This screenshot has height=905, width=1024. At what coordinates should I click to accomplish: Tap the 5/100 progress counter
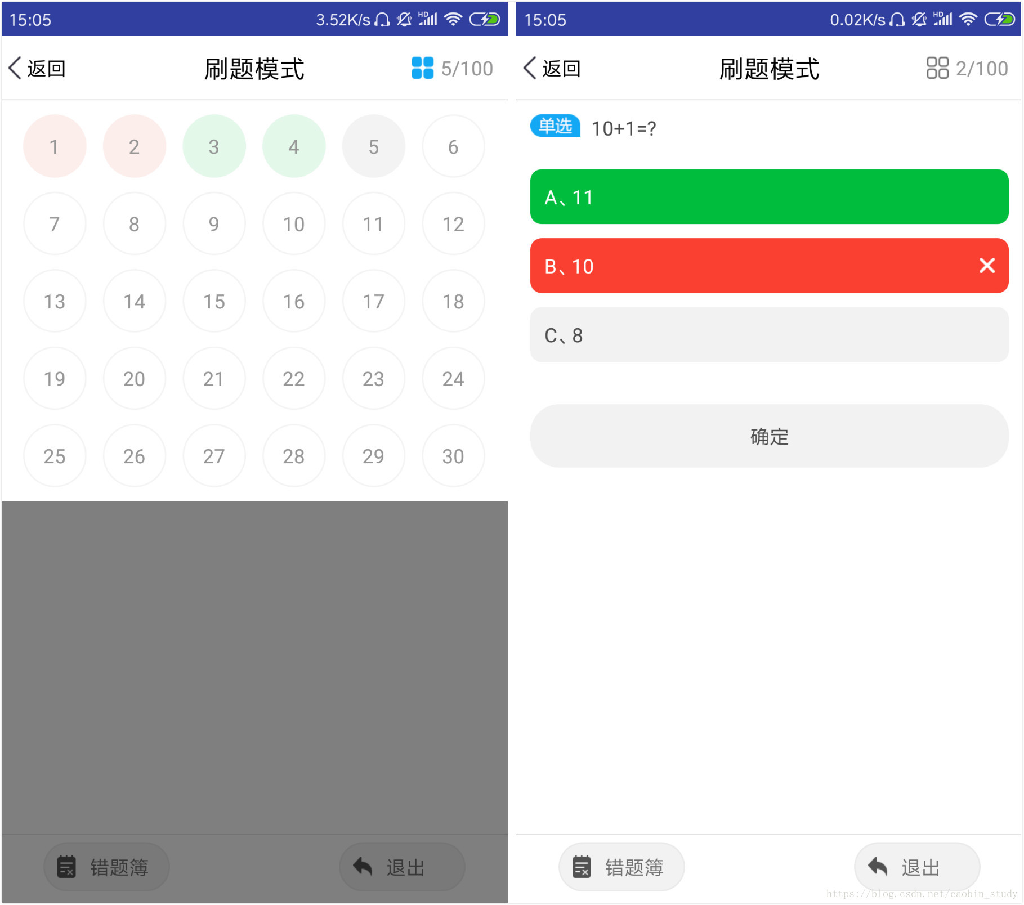coord(467,69)
